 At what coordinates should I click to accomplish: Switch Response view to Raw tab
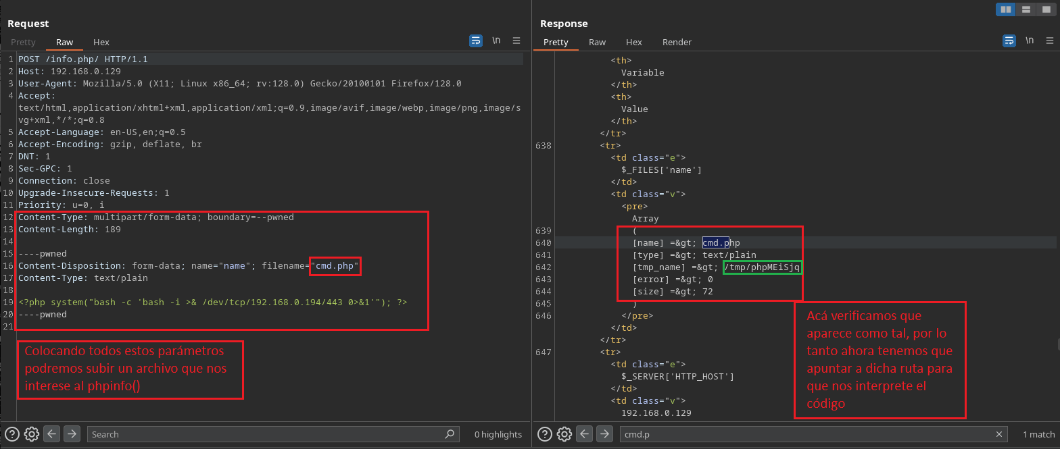[598, 42]
